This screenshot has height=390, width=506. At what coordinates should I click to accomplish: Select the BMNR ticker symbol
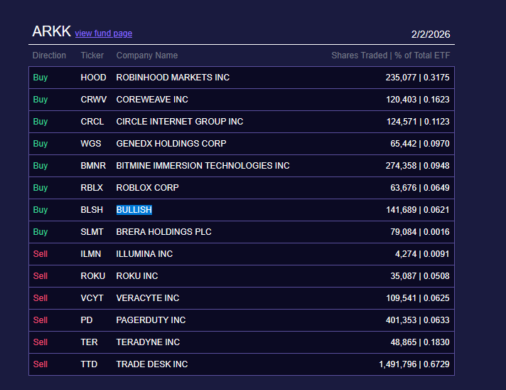[x=93, y=166]
